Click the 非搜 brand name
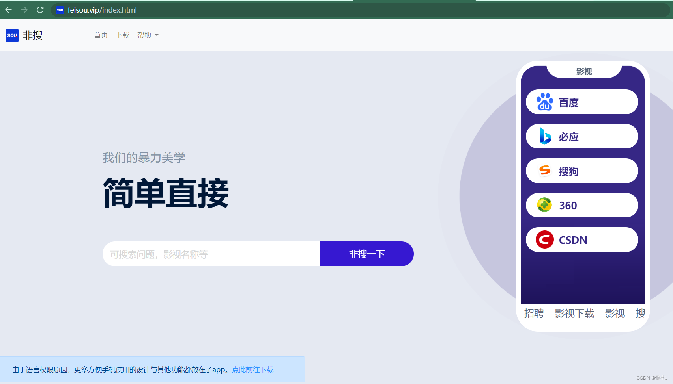The height and width of the screenshot is (384, 673). pyautogui.click(x=32, y=35)
